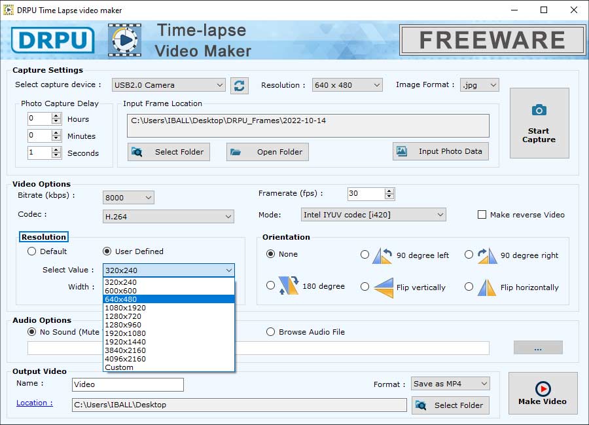The width and height of the screenshot is (589, 425).
Task: Click the DRPU logo
Action: pos(52,40)
